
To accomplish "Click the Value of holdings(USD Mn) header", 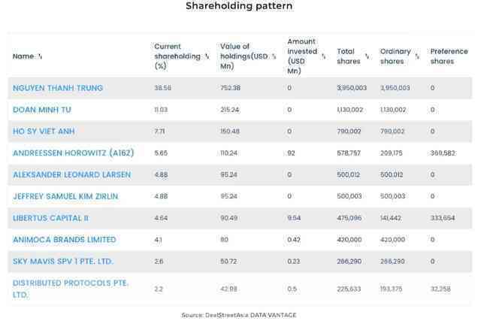I will pyautogui.click(x=244, y=56).
